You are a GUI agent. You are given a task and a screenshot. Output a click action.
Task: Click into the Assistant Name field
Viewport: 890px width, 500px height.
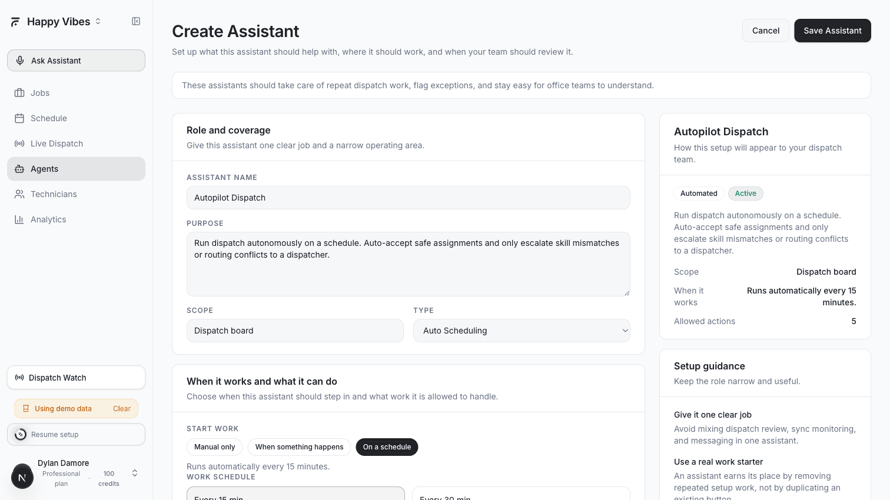click(x=409, y=198)
